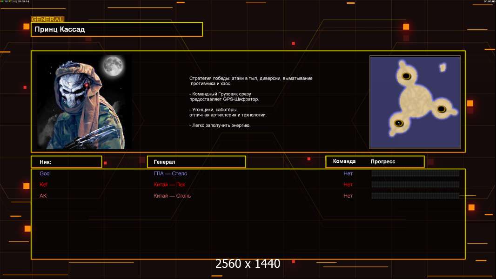Click start position 1 on the minimap
Image resolution: width=496 pixels, height=279 pixels.
pyautogui.click(x=399, y=123)
